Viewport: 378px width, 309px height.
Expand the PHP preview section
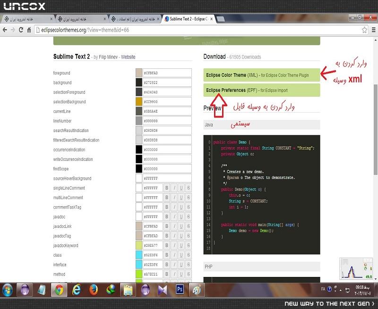(262, 267)
